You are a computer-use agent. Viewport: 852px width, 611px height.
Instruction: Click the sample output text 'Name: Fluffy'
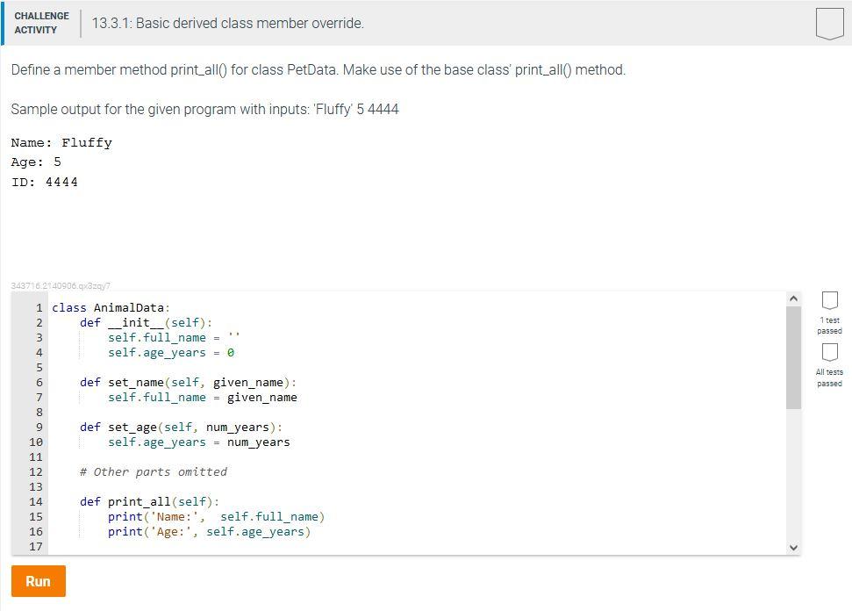61,142
